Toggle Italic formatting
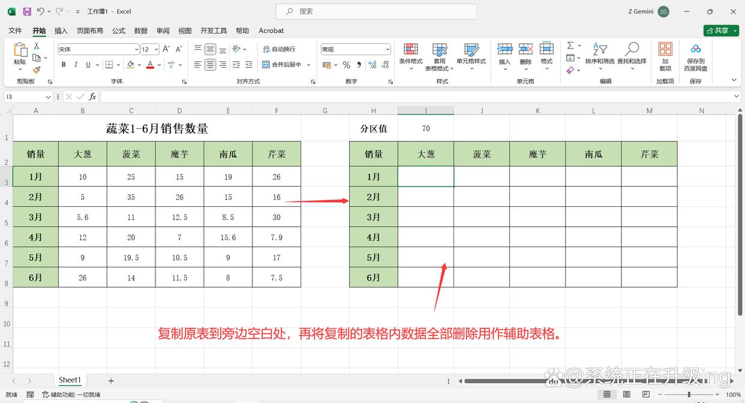 [x=76, y=65]
